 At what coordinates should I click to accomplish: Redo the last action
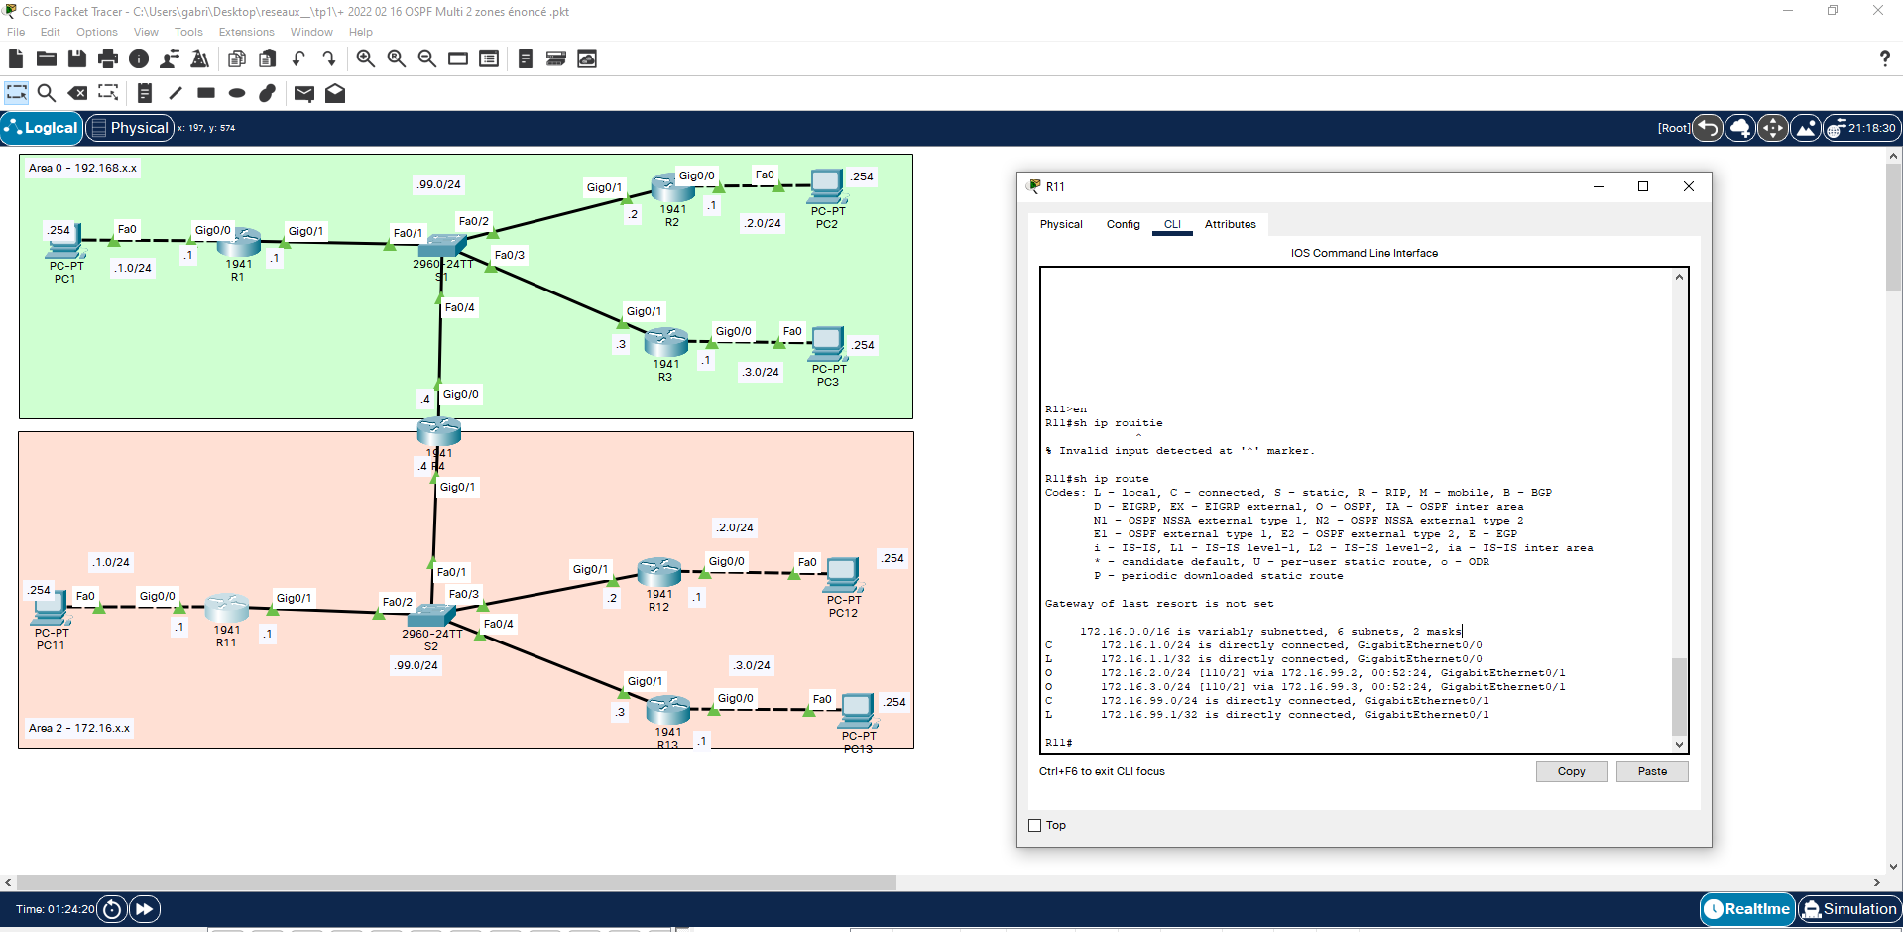(329, 58)
